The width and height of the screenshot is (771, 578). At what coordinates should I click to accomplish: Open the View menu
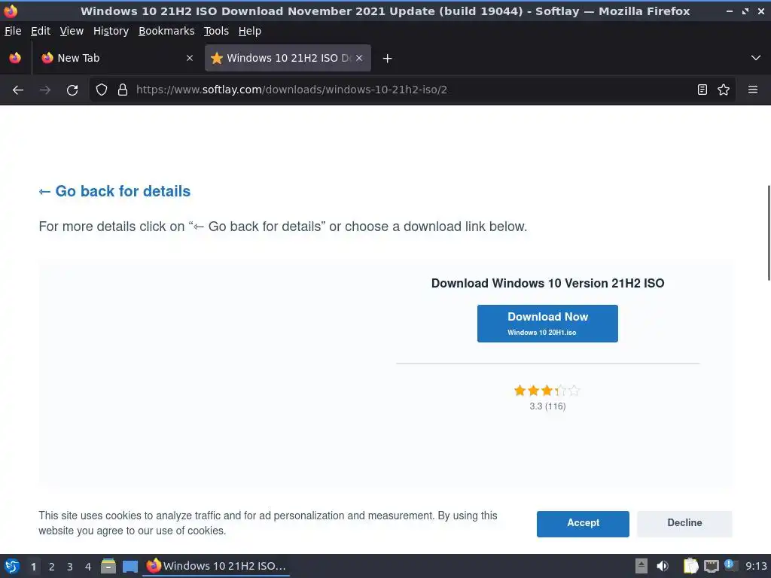[x=72, y=31]
